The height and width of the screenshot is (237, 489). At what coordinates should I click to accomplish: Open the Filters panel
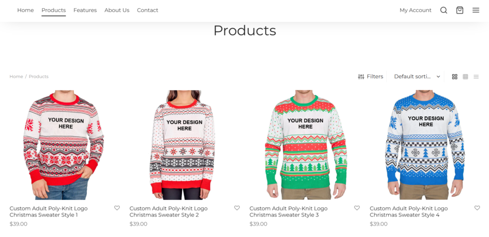[x=371, y=77]
